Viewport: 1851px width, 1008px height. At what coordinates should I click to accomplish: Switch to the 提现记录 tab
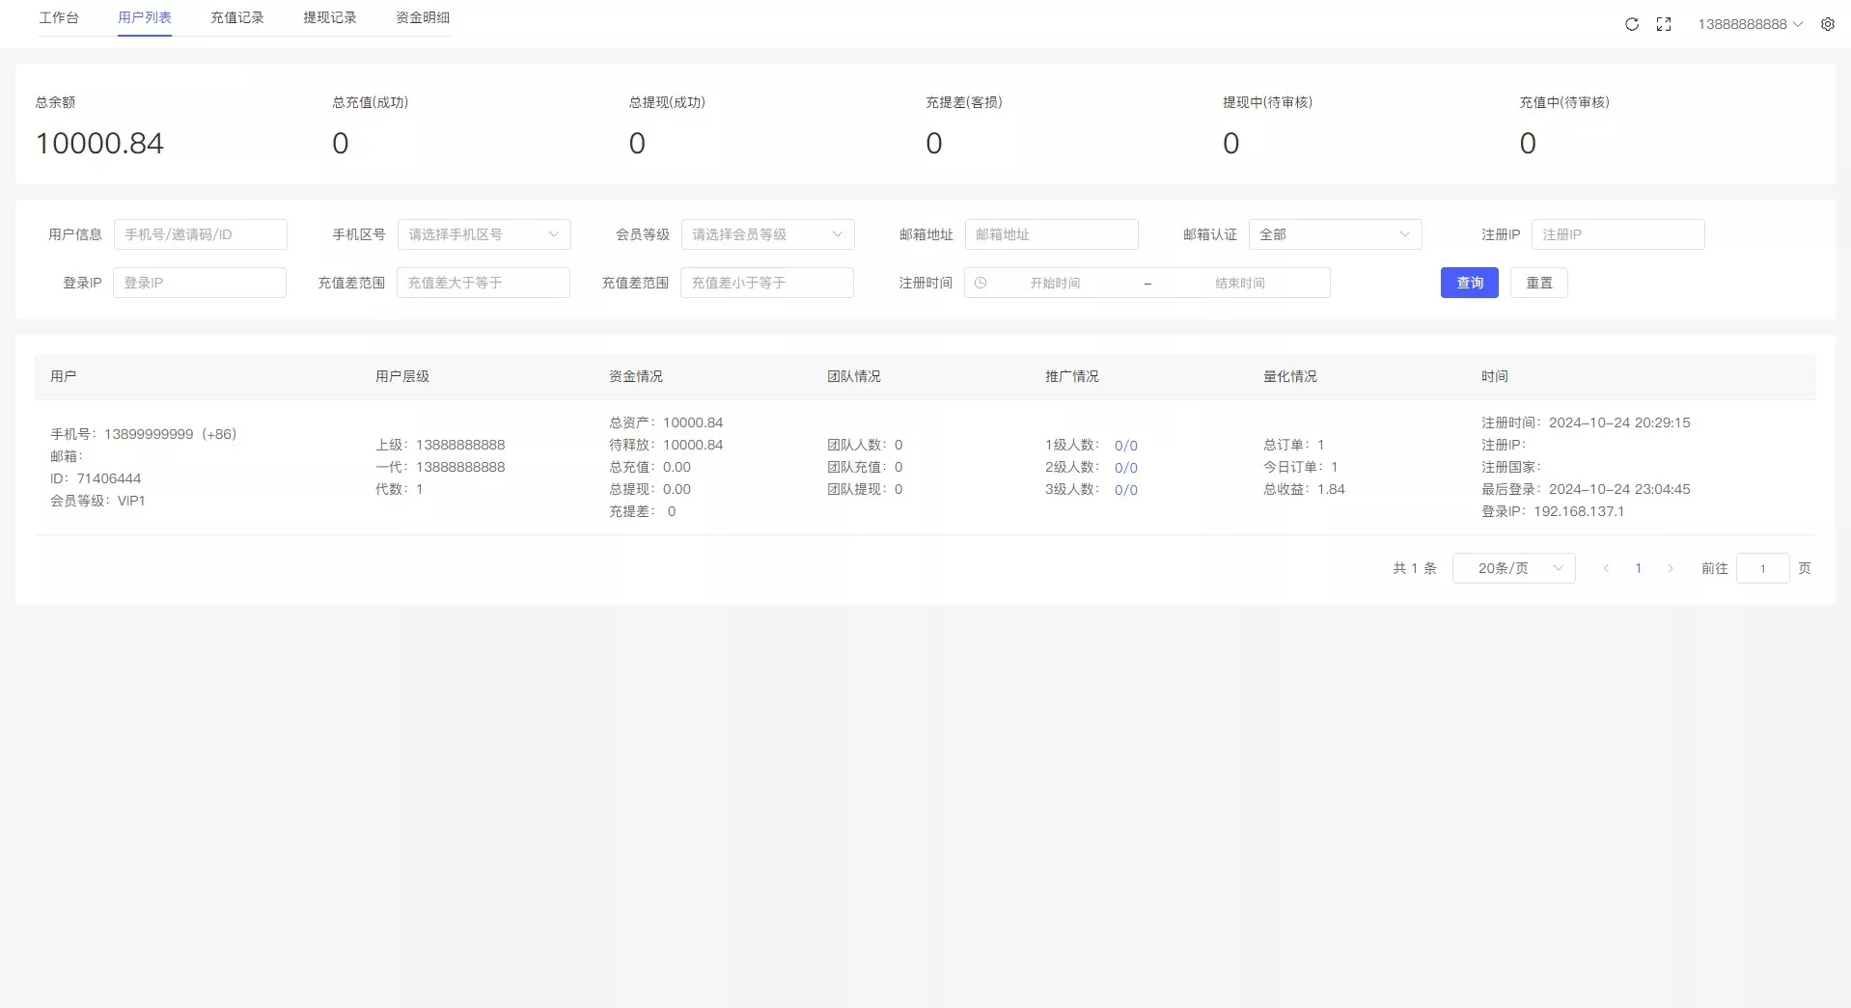329,17
